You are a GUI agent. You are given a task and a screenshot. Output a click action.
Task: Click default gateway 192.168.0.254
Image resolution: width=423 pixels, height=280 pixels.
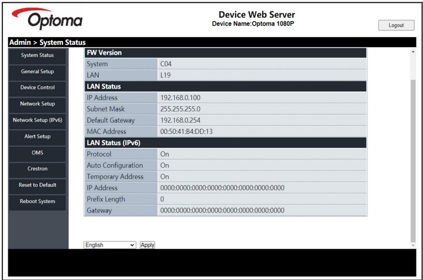pyautogui.click(x=180, y=120)
